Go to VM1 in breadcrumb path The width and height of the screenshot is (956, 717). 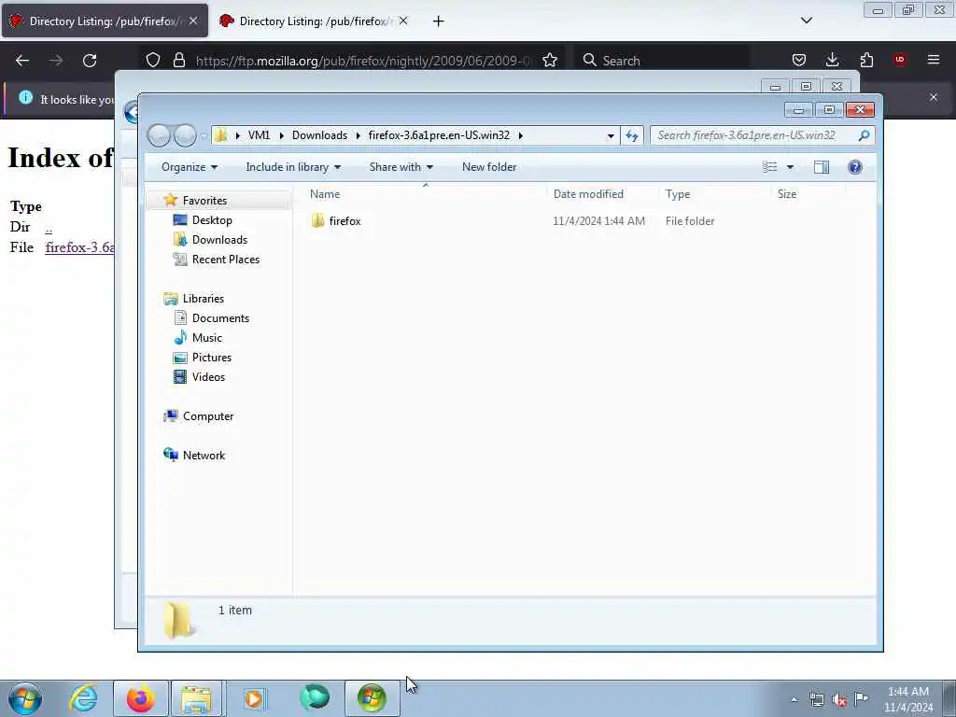pos(260,135)
